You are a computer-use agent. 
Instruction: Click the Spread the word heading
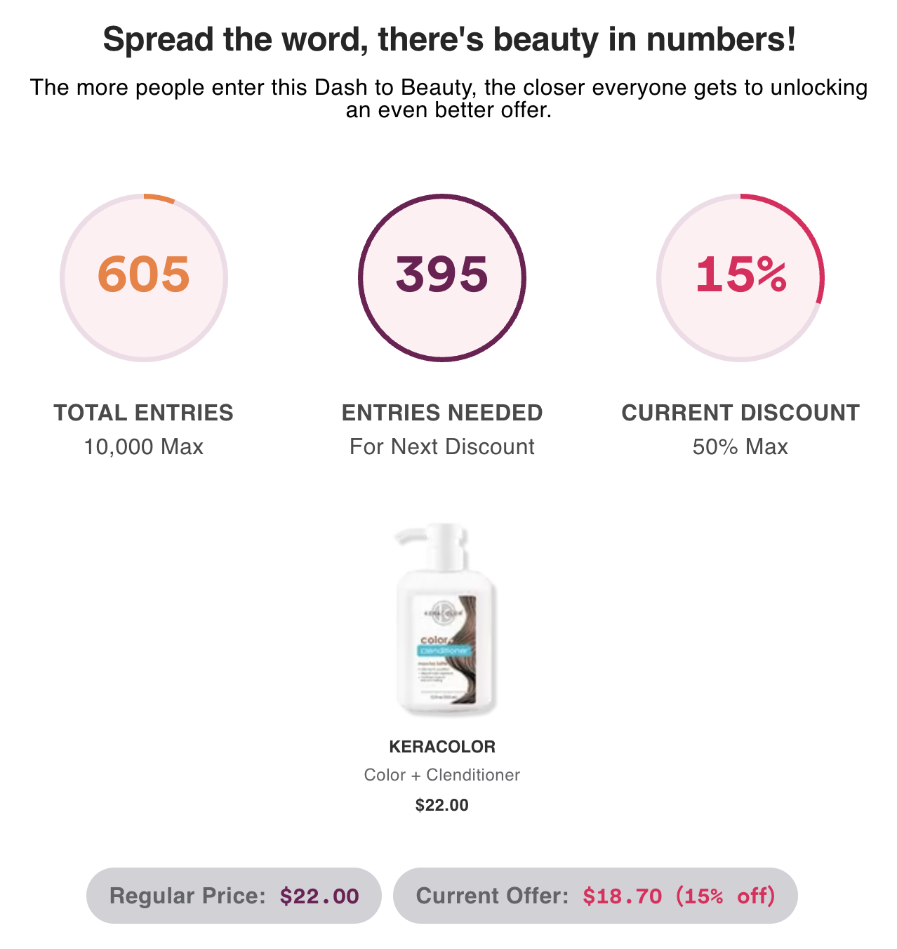click(x=449, y=39)
